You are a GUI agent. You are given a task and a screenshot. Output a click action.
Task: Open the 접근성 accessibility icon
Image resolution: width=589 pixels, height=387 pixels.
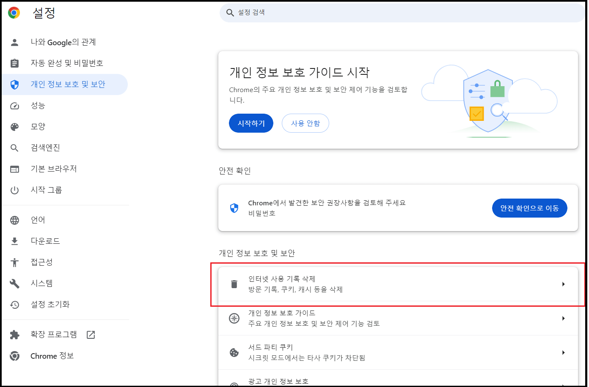pyautogui.click(x=15, y=262)
